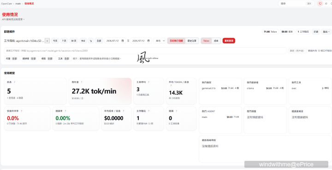This screenshot has width=332, height=170.
Task: Switch to the second time-series mode option
Action: point(192,41)
